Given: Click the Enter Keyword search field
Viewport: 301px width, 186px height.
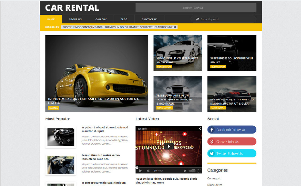Looking at the screenshot, I should [x=223, y=19].
